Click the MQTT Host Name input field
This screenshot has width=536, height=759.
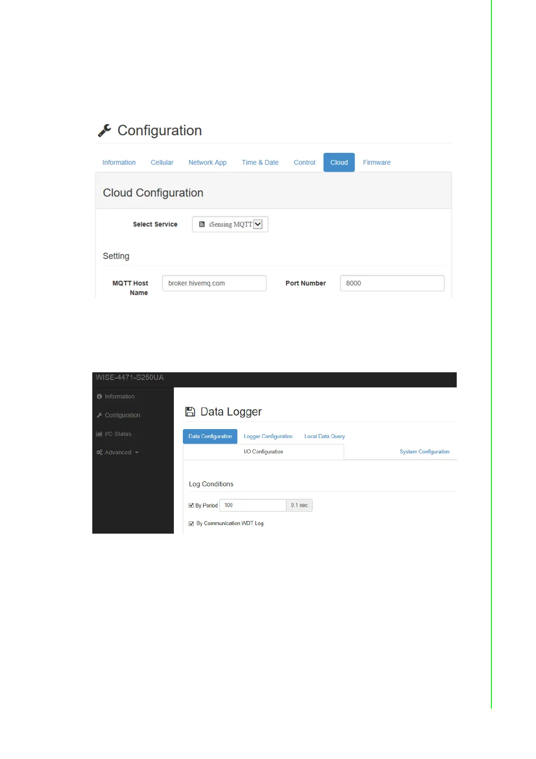click(x=214, y=283)
